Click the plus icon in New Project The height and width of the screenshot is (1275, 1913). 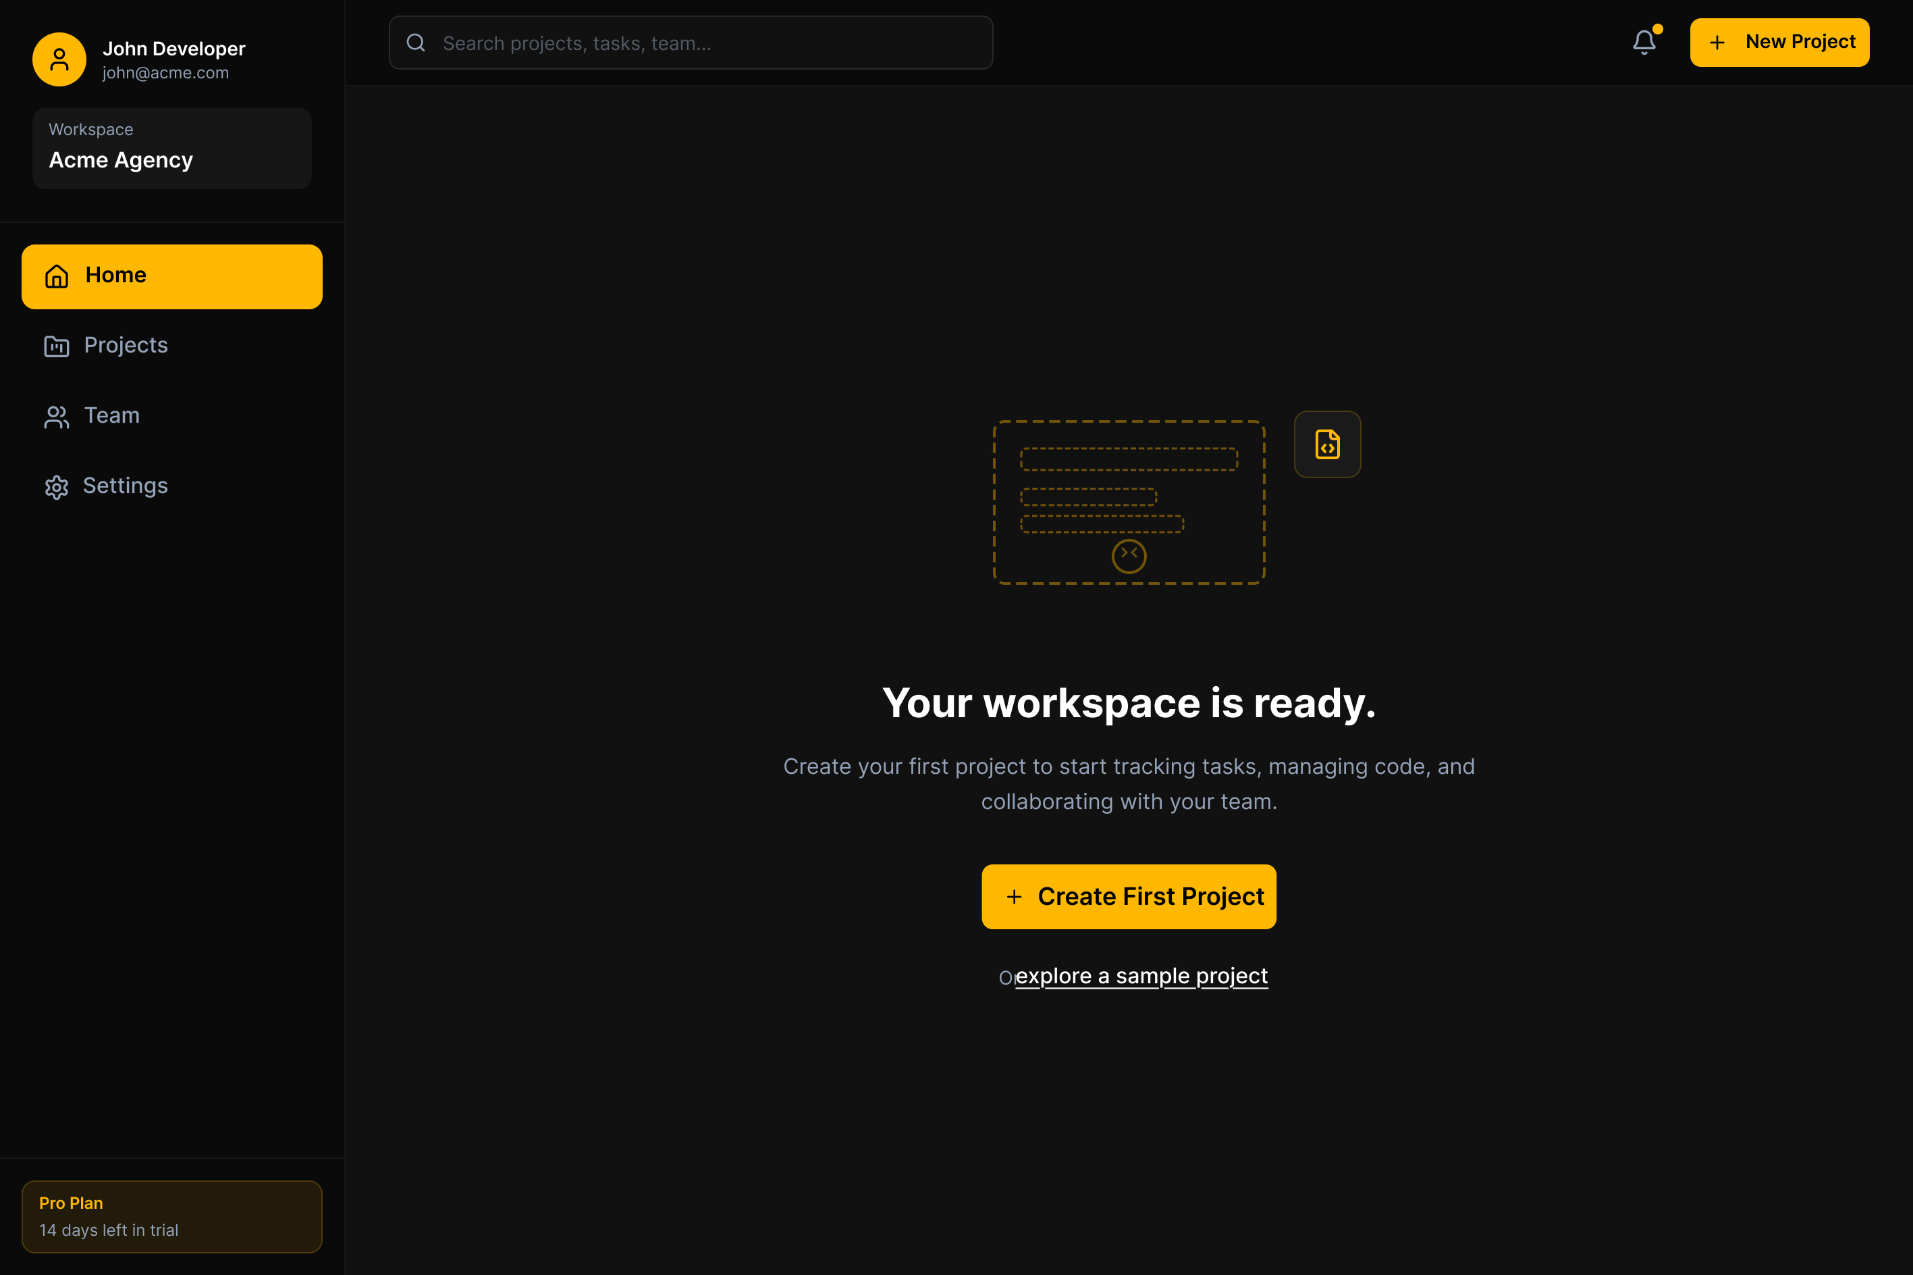pos(1717,43)
